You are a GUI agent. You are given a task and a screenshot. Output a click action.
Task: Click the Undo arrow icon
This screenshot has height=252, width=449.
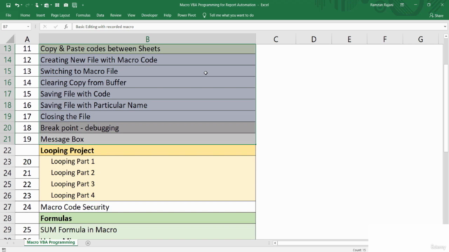pos(17,5)
